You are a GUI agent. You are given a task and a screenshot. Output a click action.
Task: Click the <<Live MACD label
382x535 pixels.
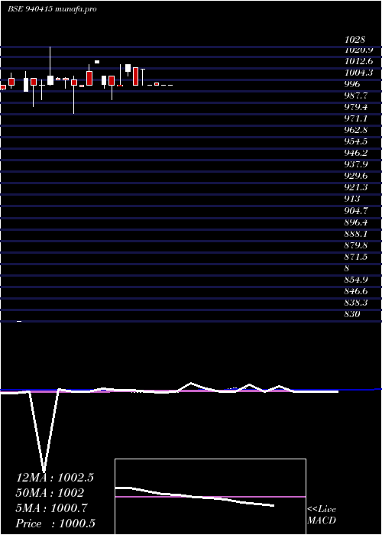322,515
